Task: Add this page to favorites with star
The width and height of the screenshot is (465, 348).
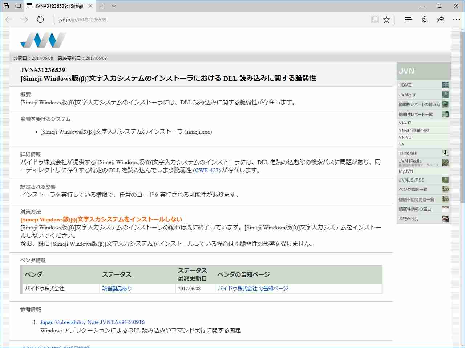Action: point(387,20)
